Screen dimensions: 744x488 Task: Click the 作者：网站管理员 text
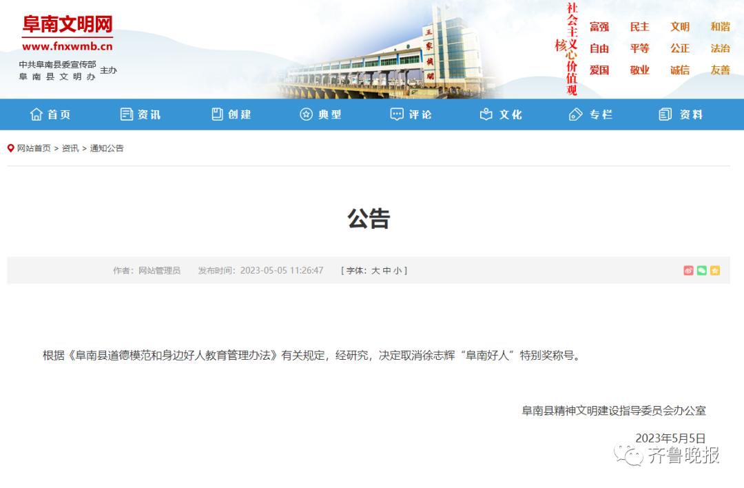click(x=147, y=271)
